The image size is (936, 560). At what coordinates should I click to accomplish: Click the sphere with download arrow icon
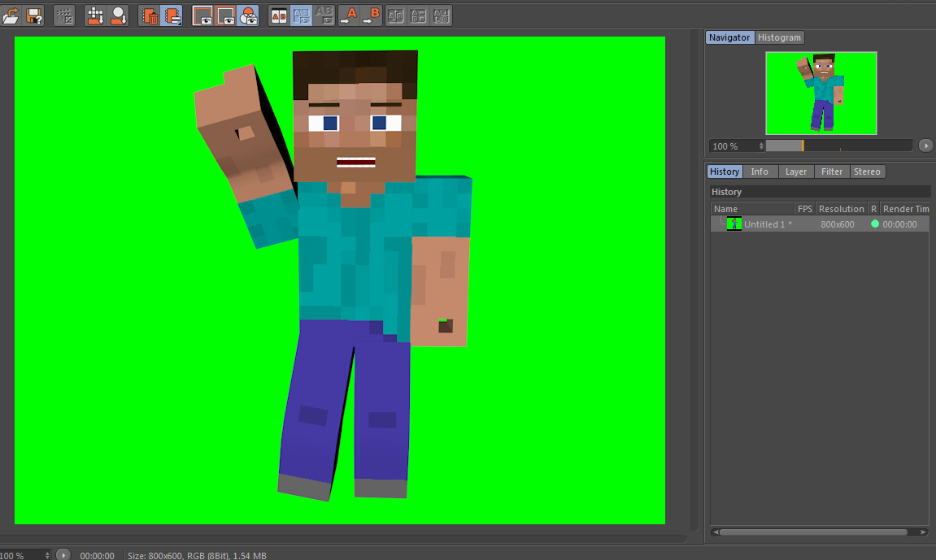(x=118, y=15)
